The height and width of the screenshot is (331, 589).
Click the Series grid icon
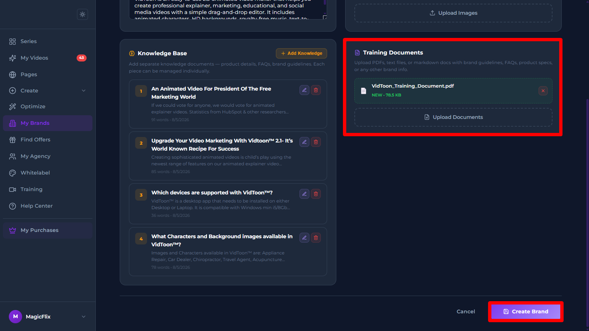click(x=13, y=41)
